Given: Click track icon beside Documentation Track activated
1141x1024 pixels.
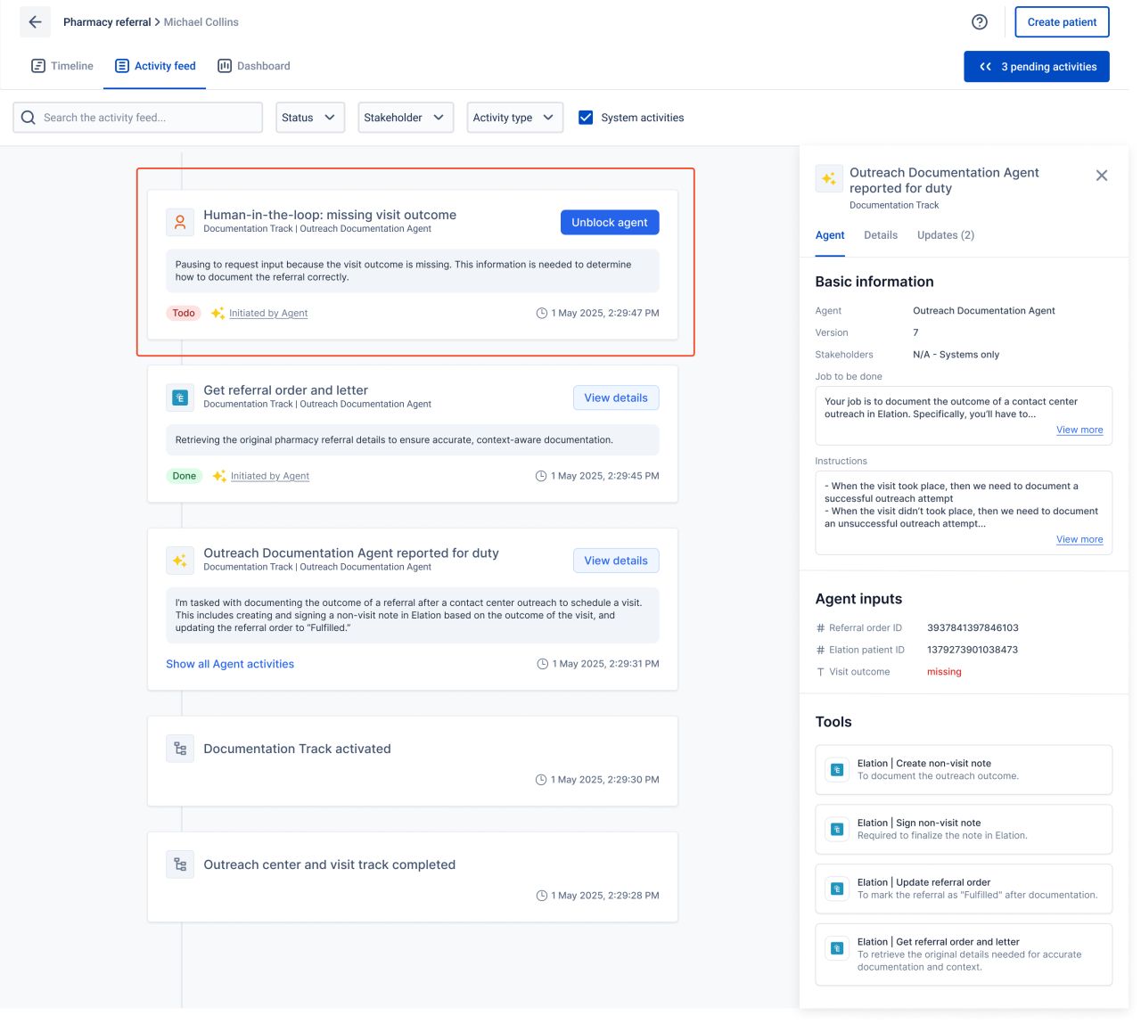Looking at the screenshot, I should 180,749.
